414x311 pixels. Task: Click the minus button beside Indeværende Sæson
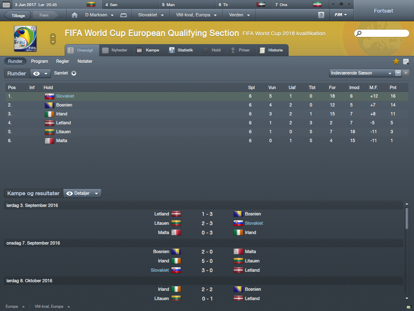(x=398, y=73)
